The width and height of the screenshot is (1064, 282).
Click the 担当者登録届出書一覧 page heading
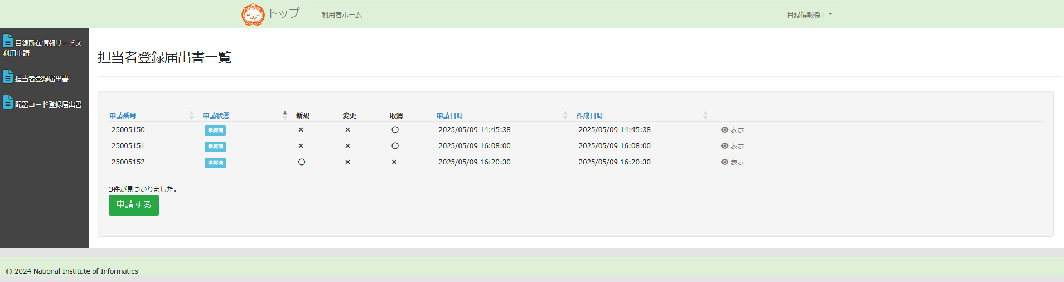(165, 57)
